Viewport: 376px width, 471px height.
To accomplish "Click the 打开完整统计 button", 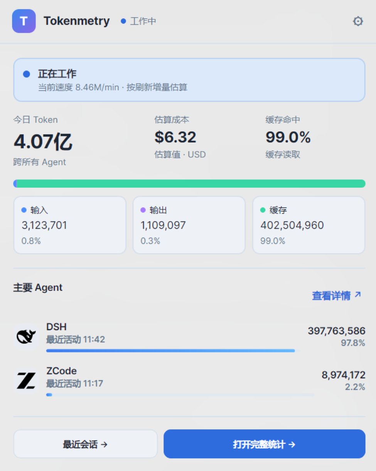I will coord(264,444).
